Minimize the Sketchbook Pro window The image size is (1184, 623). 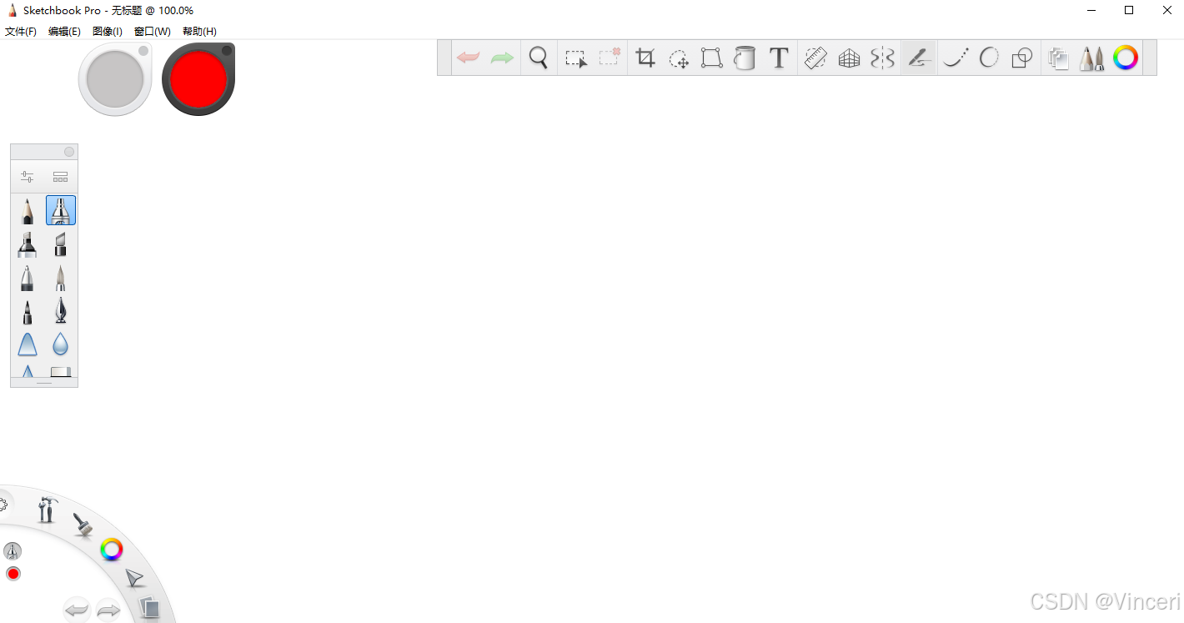[x=1091, y=10]
